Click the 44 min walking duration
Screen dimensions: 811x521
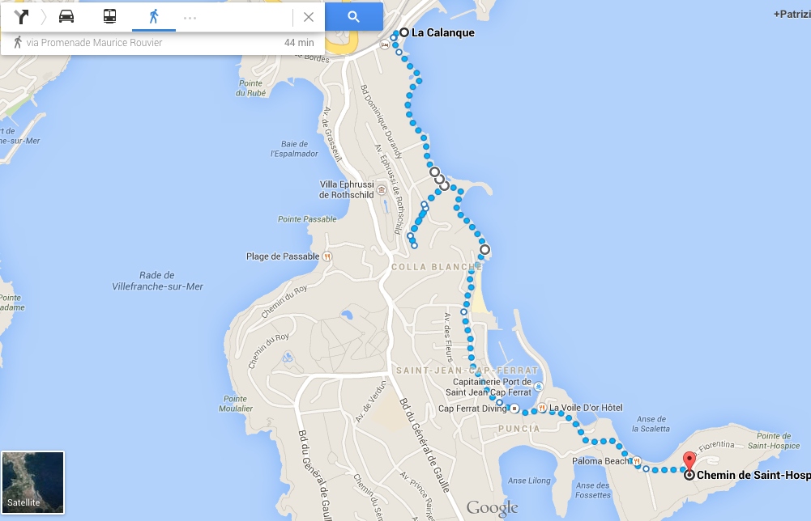pyautogui.click(x=299, y=43)
